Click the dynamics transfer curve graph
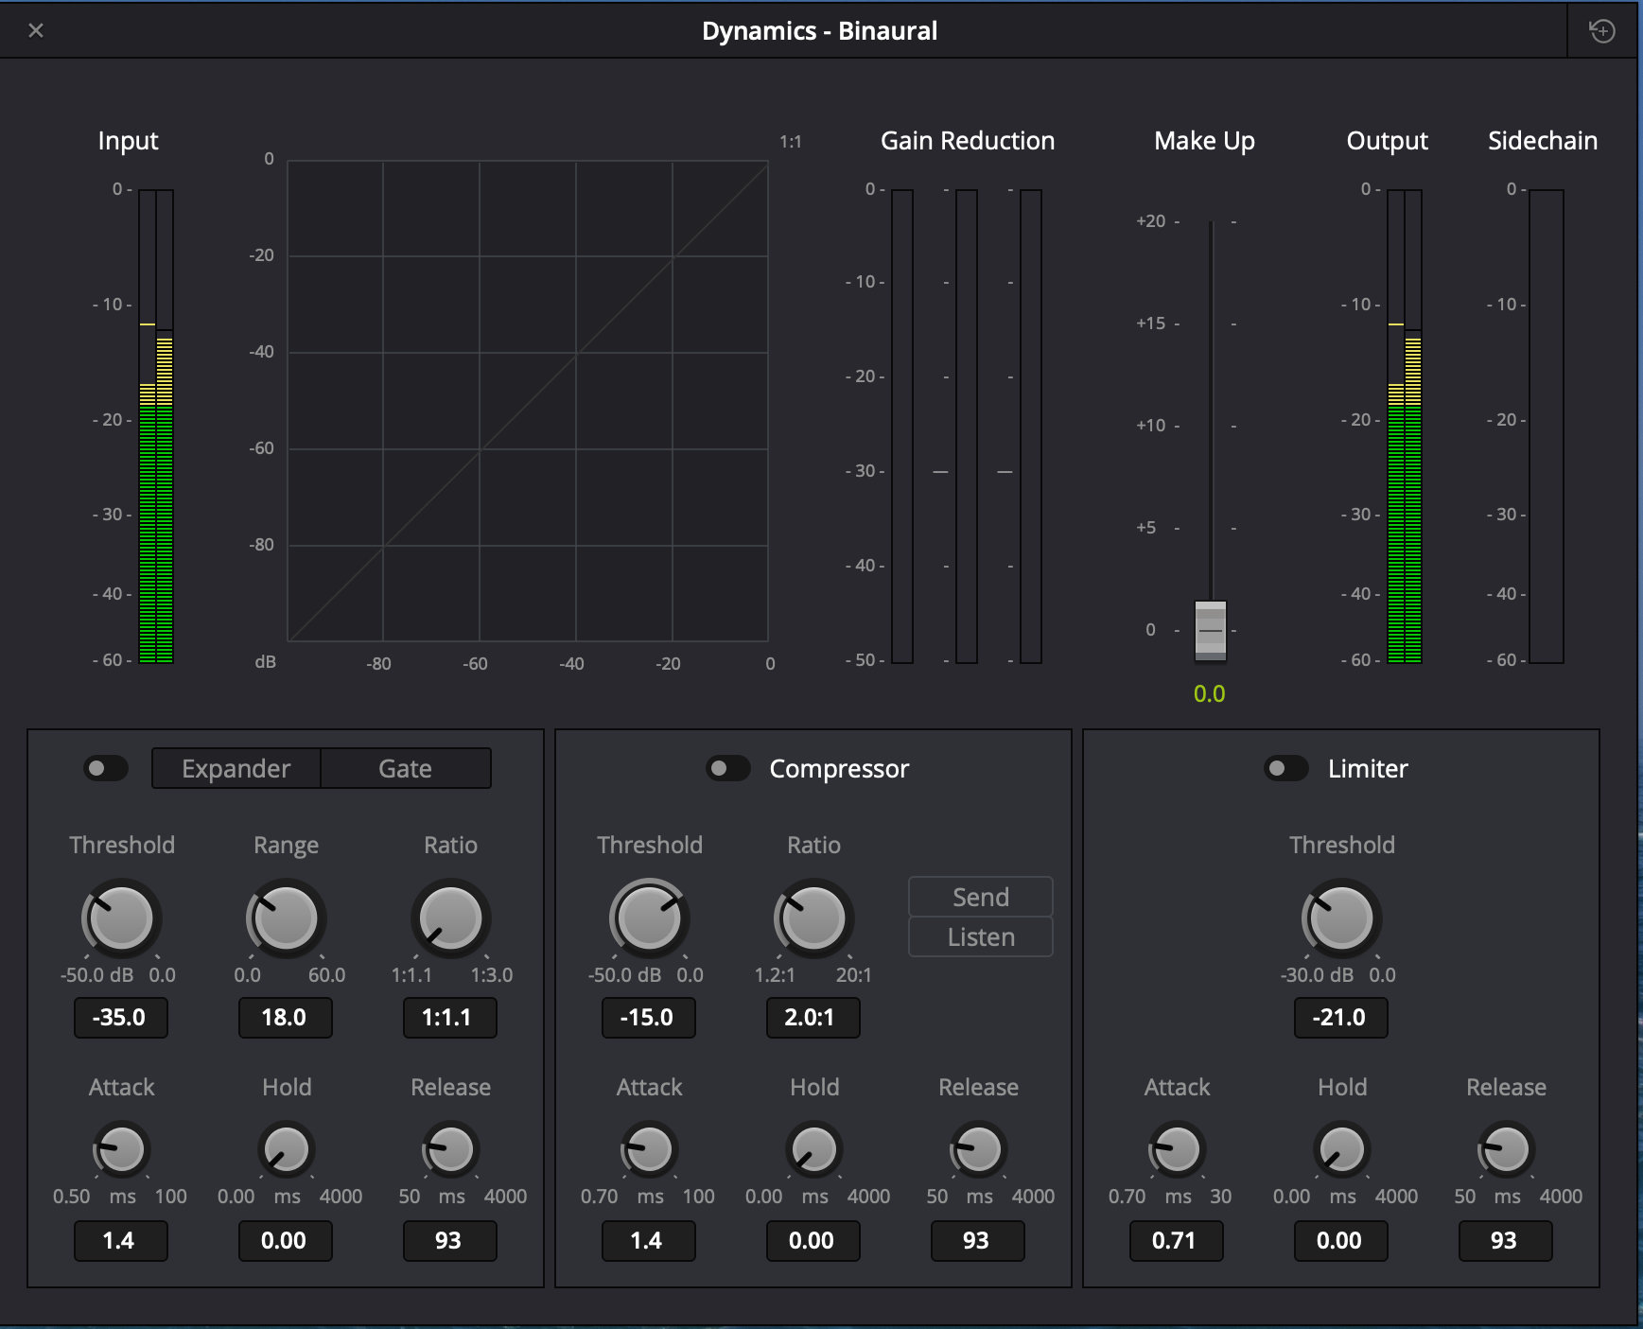This screenshot has height=1329, width=1643. pos(528,401)
